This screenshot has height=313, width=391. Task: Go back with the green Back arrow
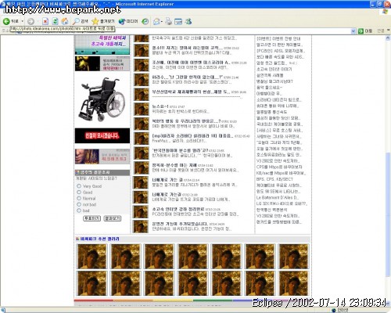(6, 21)
